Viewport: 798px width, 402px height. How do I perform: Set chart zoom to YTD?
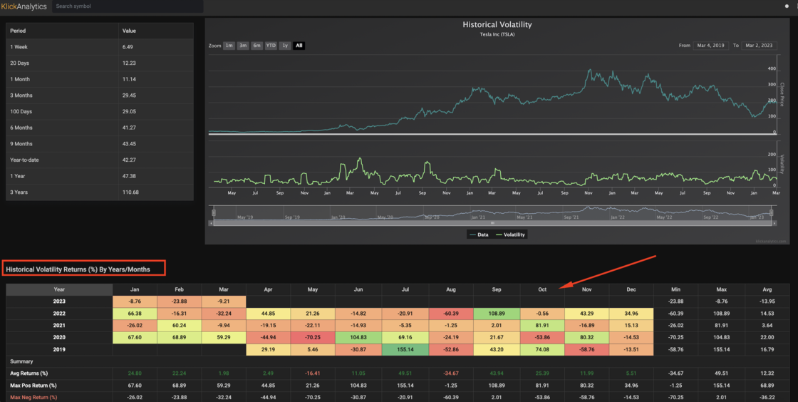271,46
